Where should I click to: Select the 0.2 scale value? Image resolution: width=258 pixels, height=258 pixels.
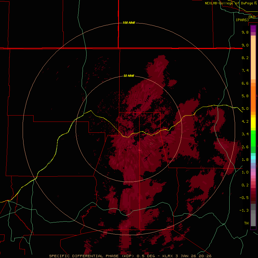[245, 185]
